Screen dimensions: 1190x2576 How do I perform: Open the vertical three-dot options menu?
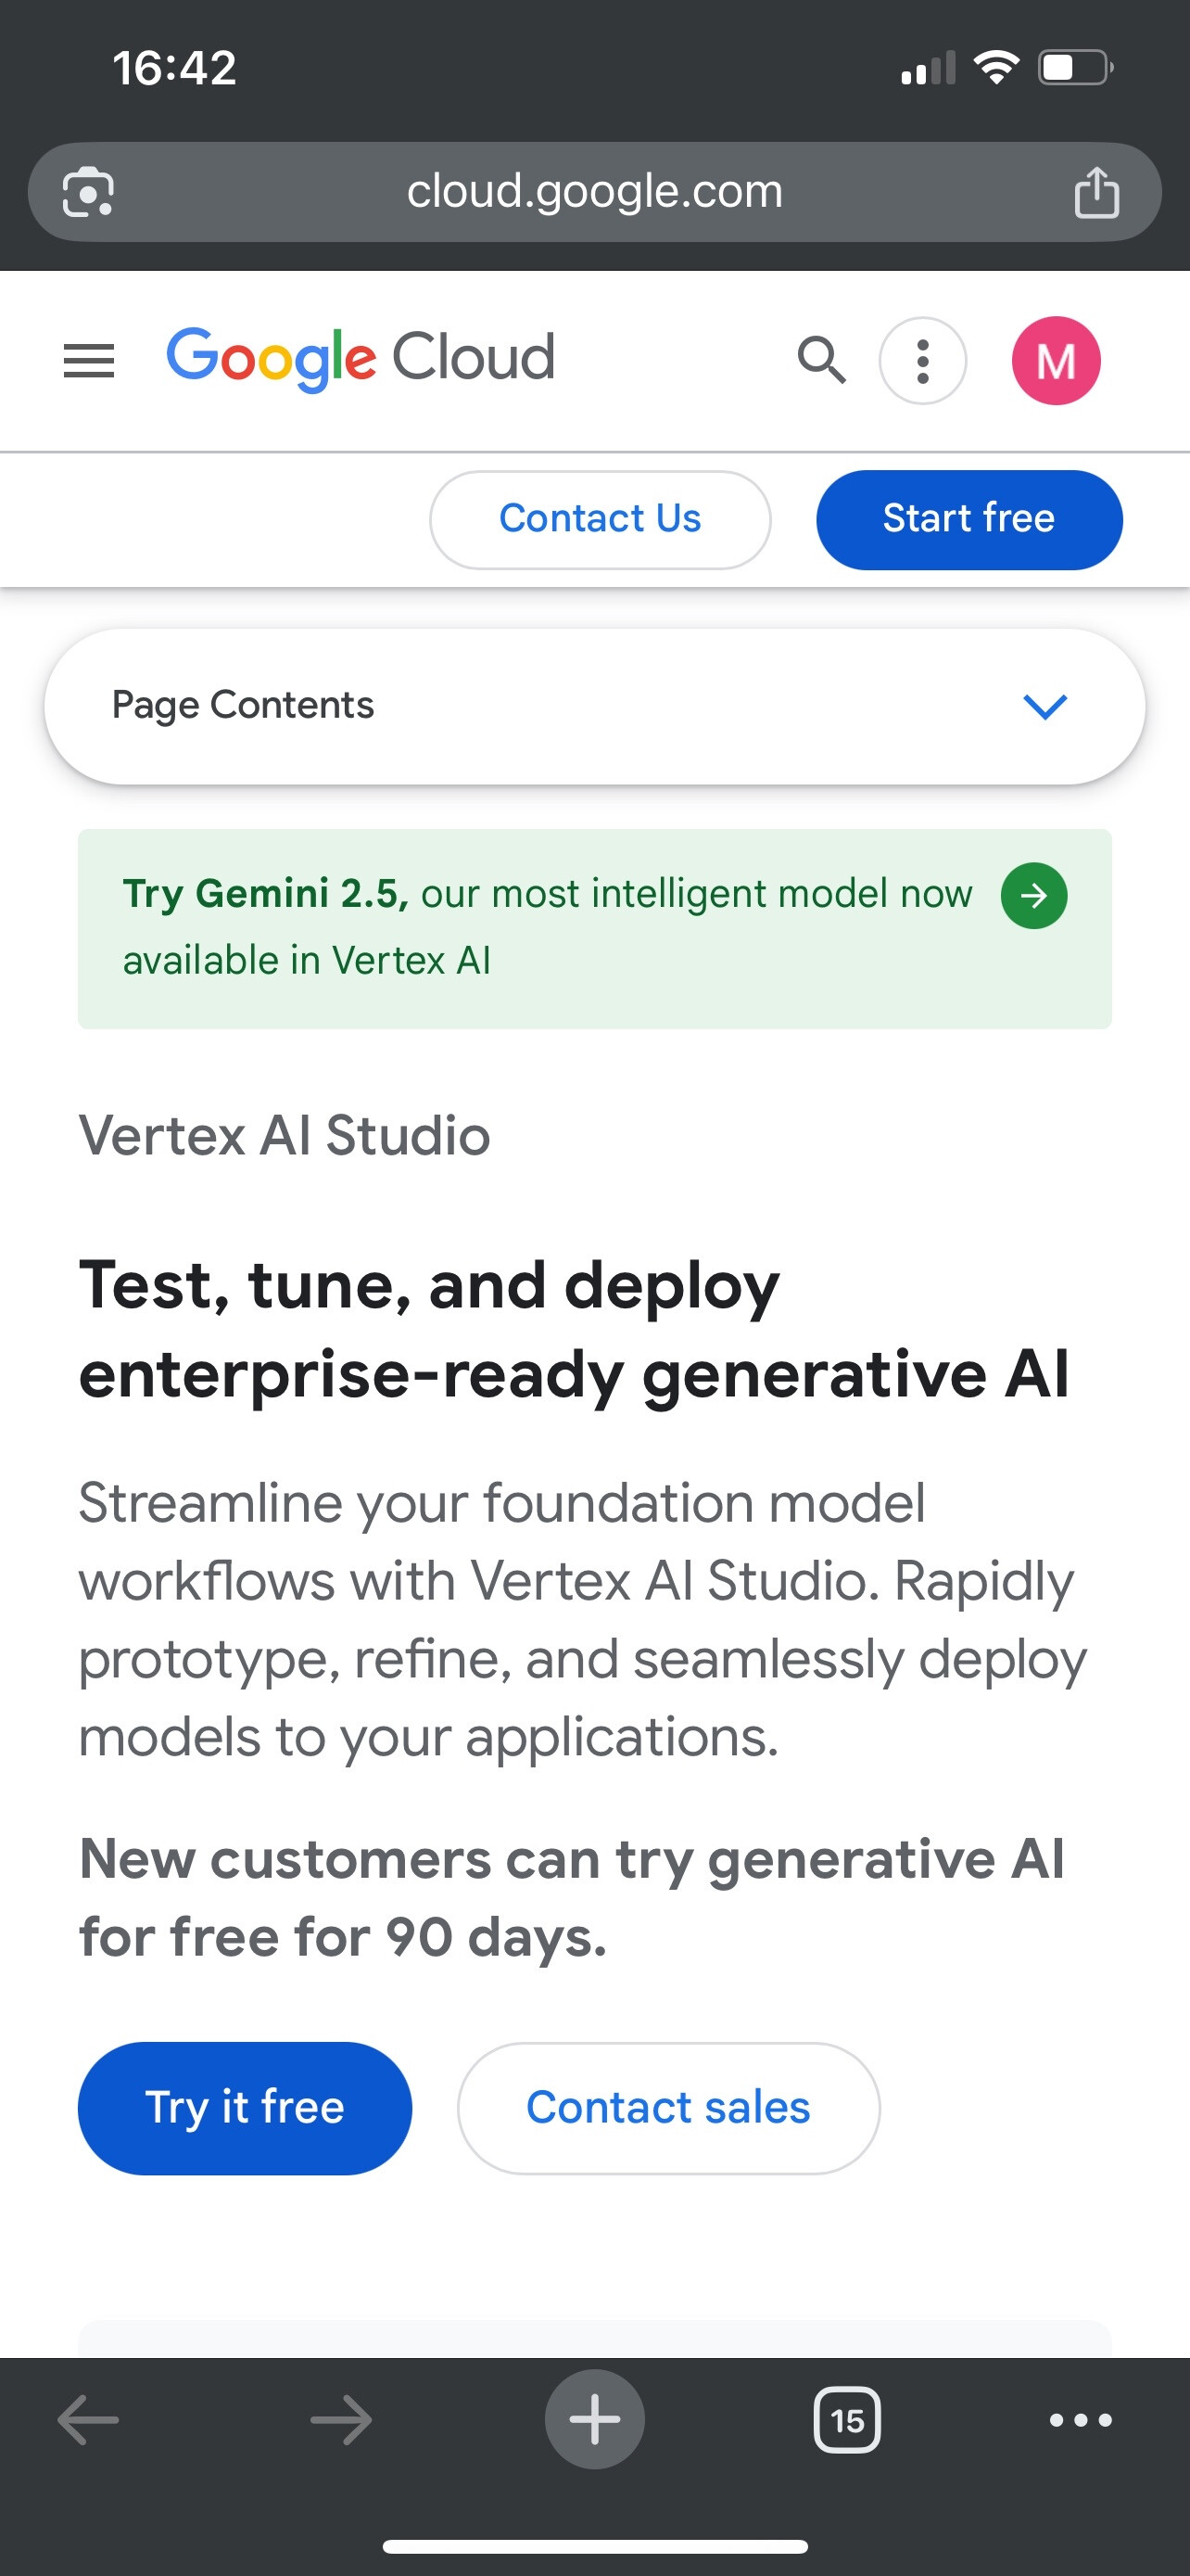pyautogui.click(x=922, y=361)
